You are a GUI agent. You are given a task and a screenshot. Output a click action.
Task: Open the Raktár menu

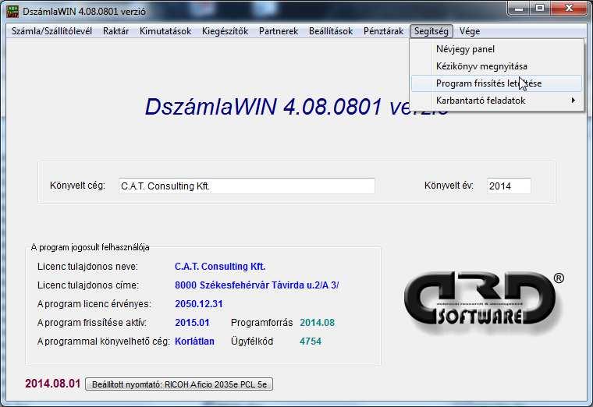click(115, 31)
